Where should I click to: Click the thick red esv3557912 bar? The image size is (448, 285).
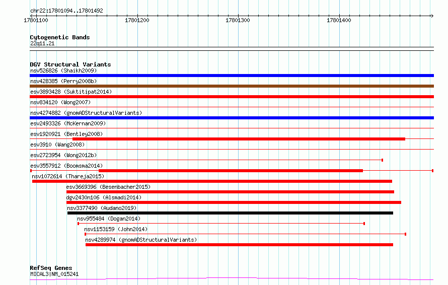click(231, 171)
